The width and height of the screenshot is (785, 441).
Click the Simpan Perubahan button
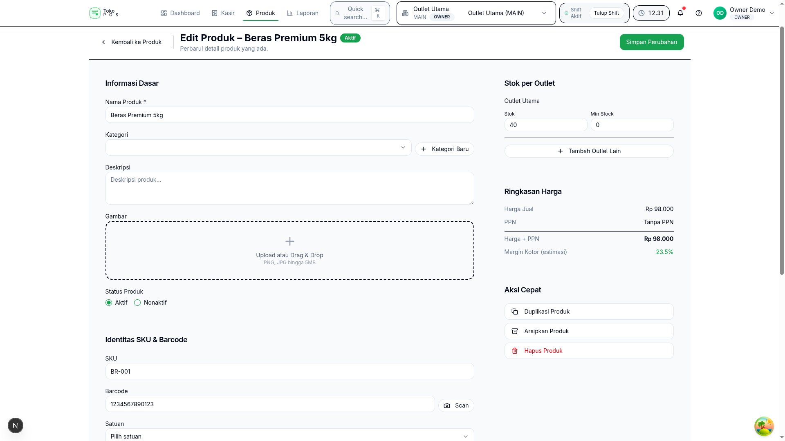pyautogui.click(x=651, y=42)
